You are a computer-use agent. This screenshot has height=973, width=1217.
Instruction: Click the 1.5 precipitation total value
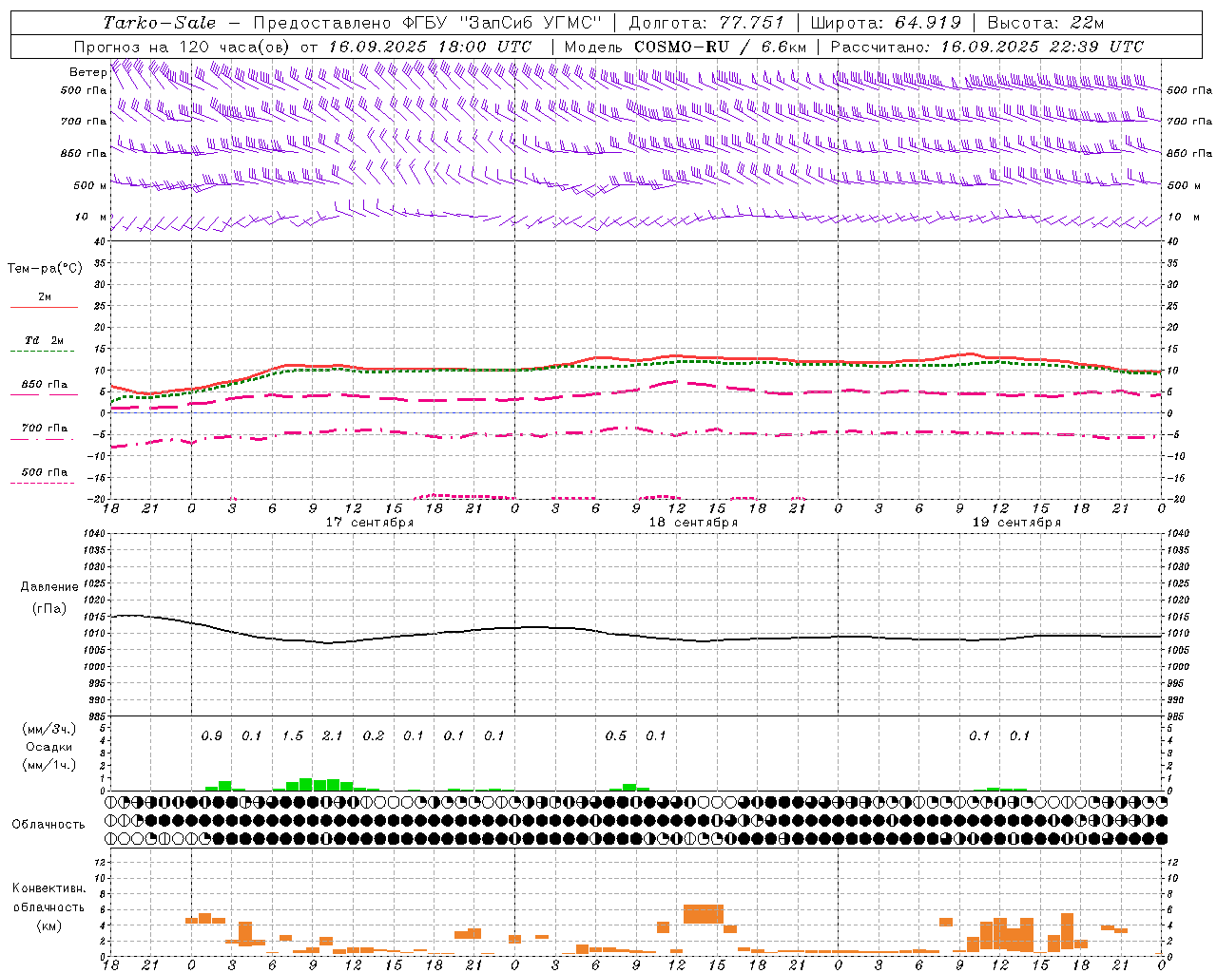tap(292, 736)
